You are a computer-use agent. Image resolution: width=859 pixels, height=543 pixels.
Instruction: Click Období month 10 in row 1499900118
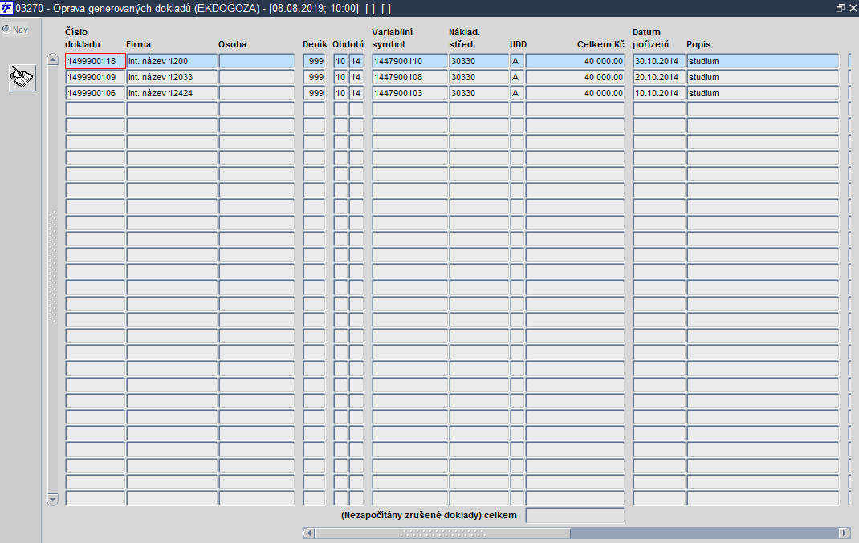[340, 61]
